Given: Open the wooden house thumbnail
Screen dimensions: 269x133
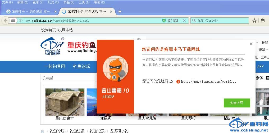Looking at the screenshot, I should (x=65, y=102).
